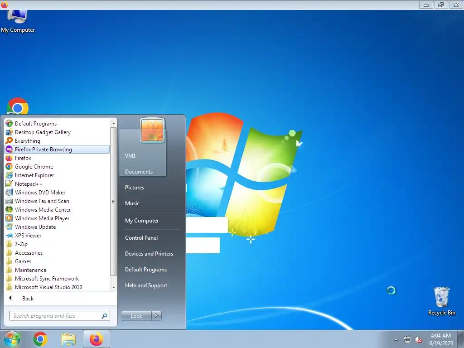The height and width of the screenshot is (348, 464).
Task: Open Help and Support
Action: click(146, 285)
